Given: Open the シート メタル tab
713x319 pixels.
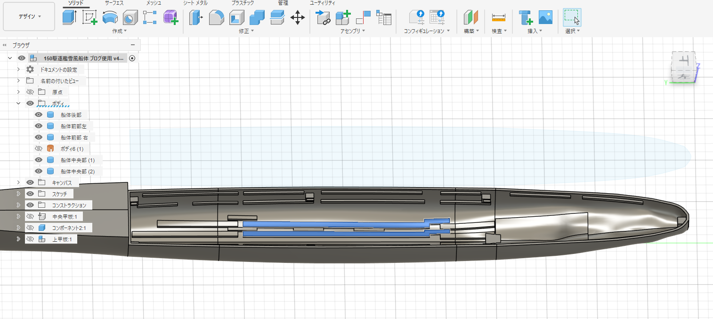Looking at the screenshot, I should (195, 3).
